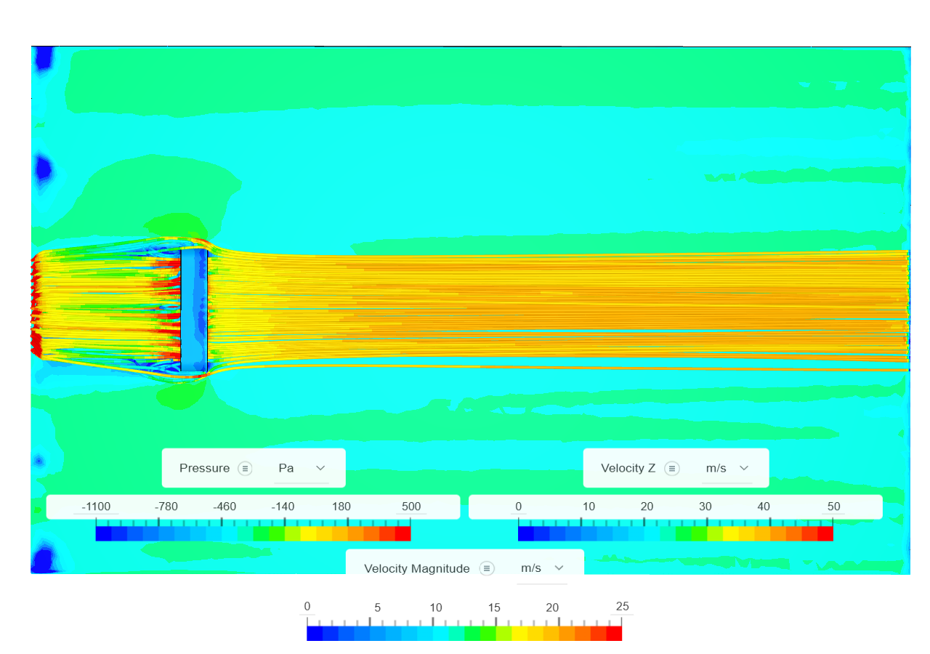Open the Velocity Z legend options icon
This screenshot has width=930, height=654.
pyautogui.click(x=672, y=468)
